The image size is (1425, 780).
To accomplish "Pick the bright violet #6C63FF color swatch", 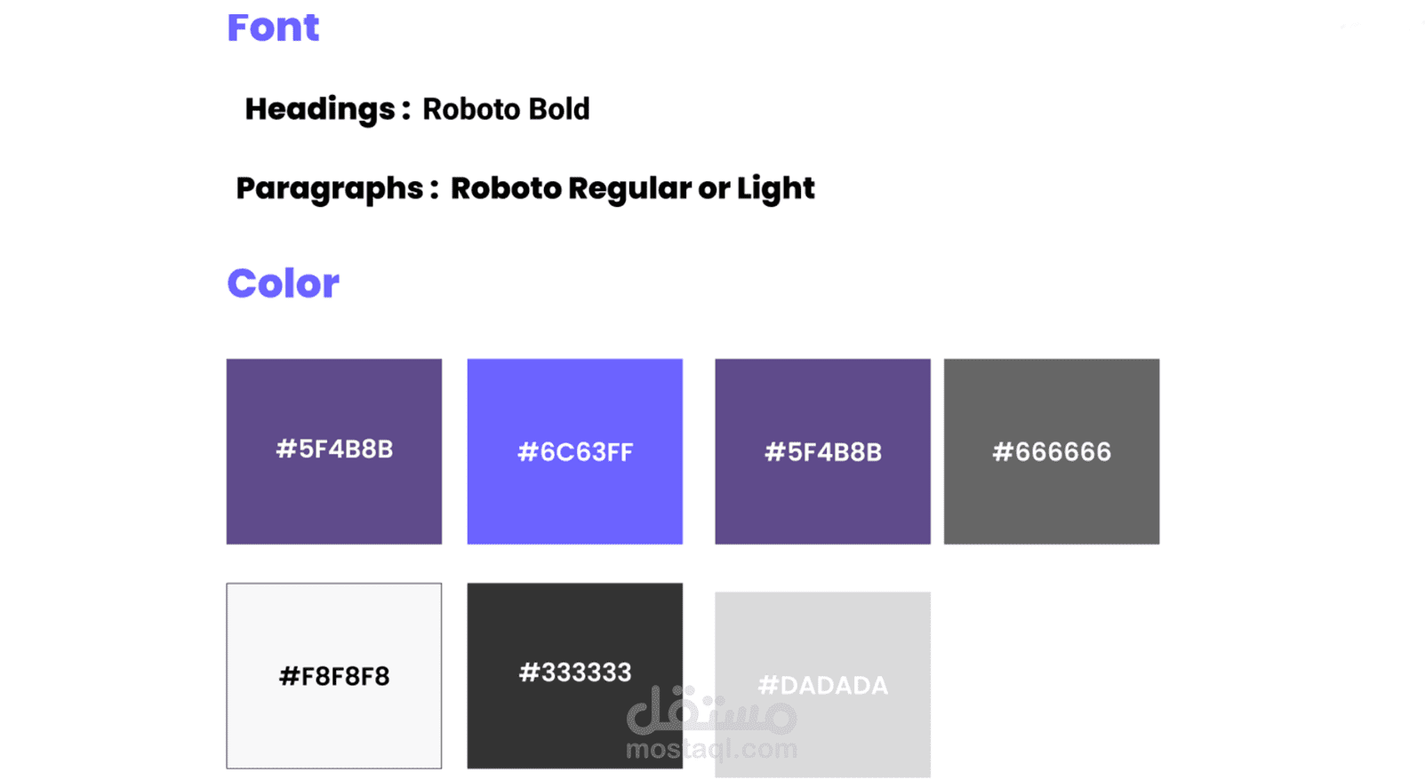I will (575, 451).
